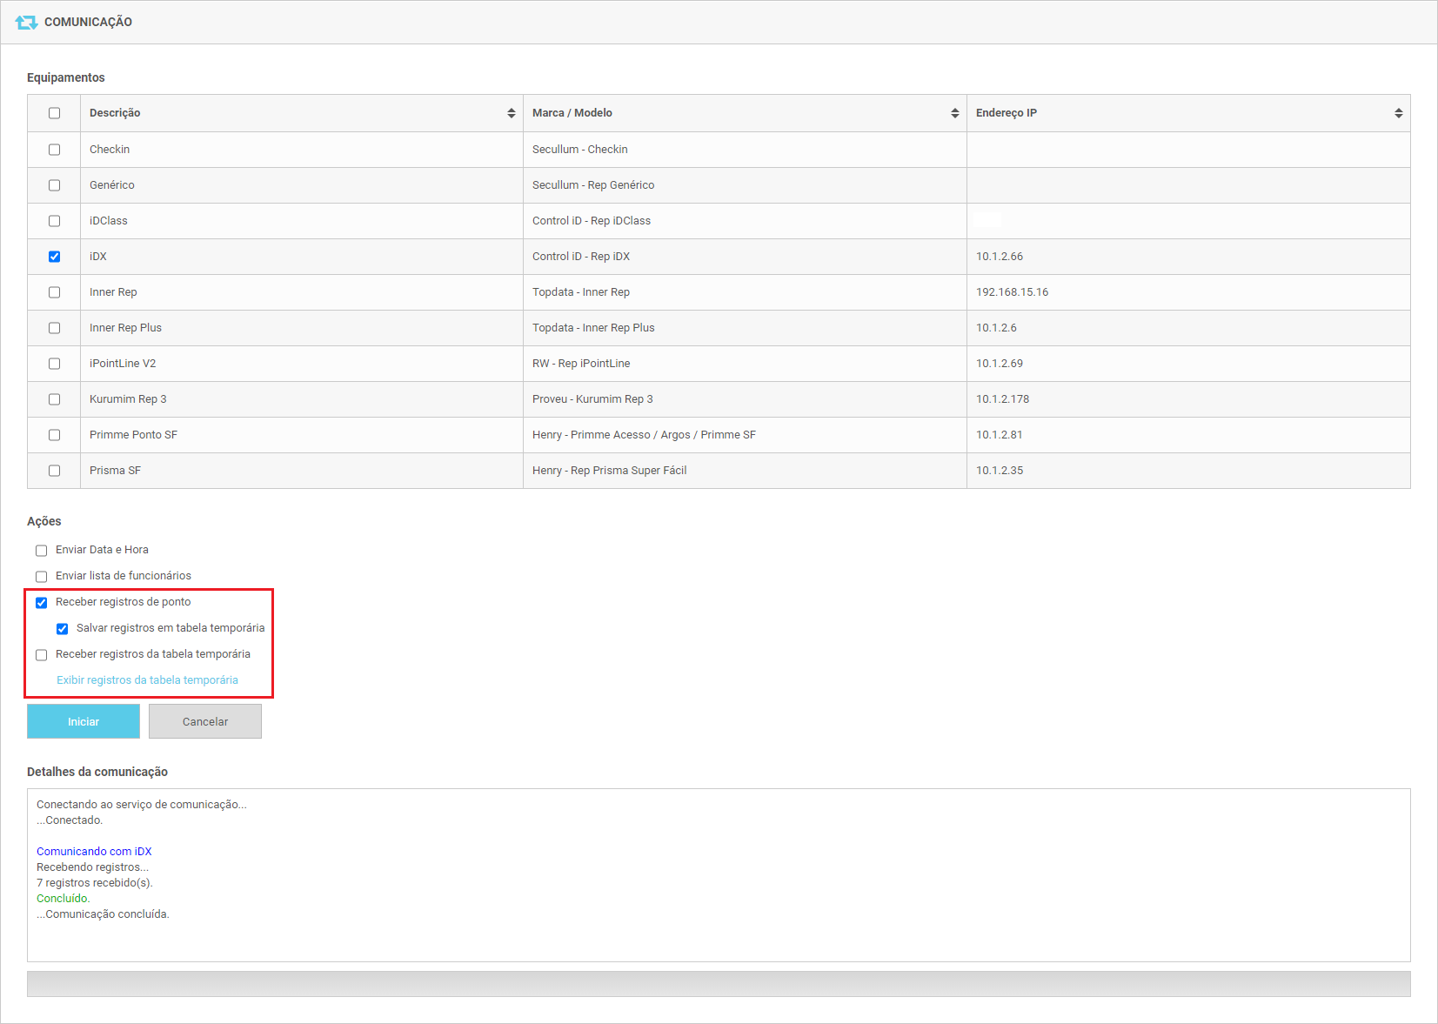
Task: Click the RW - Rep iPointLine cell
Action: (745, 364)
